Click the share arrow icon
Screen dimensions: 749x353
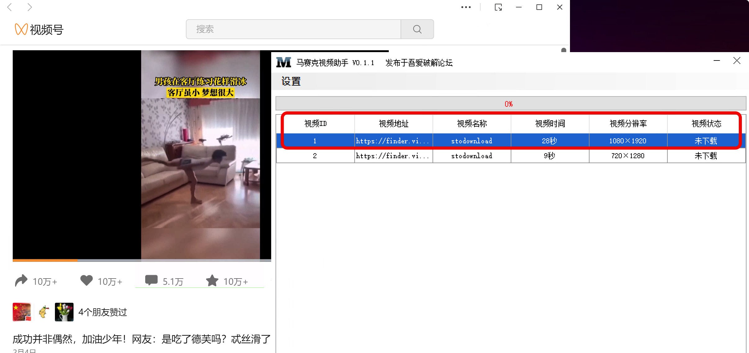tap(21, 281)
